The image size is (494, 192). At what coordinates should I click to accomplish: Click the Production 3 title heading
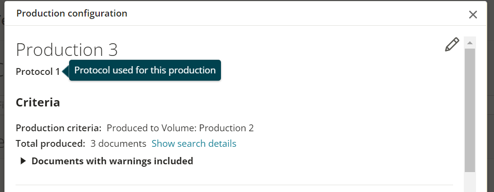click(67, 50)
